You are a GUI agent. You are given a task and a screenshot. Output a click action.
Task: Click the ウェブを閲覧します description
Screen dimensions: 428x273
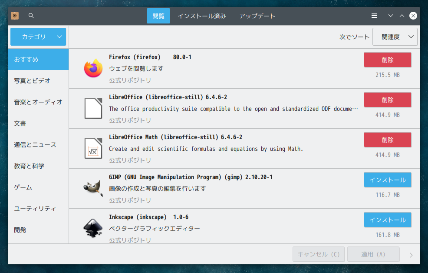tap(136, 69)
